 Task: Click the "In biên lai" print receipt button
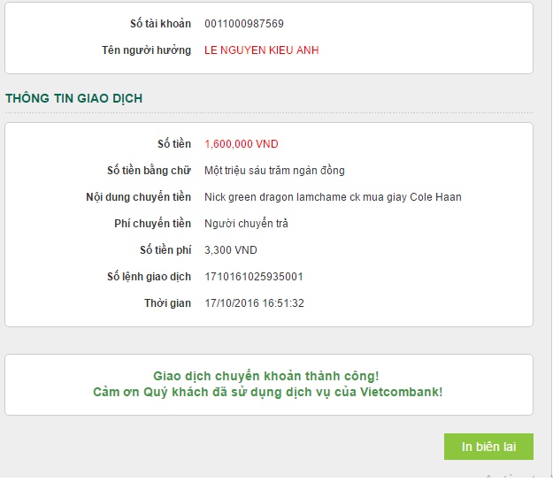488,447
